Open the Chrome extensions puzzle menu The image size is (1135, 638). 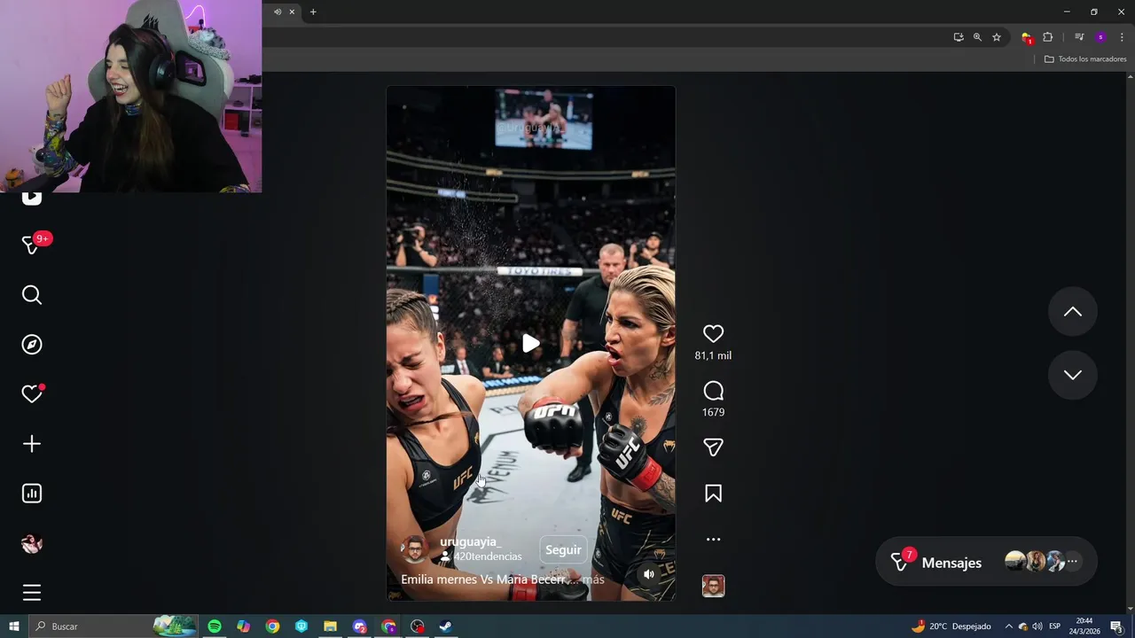pyautogui.click(x=1048, y=37)
